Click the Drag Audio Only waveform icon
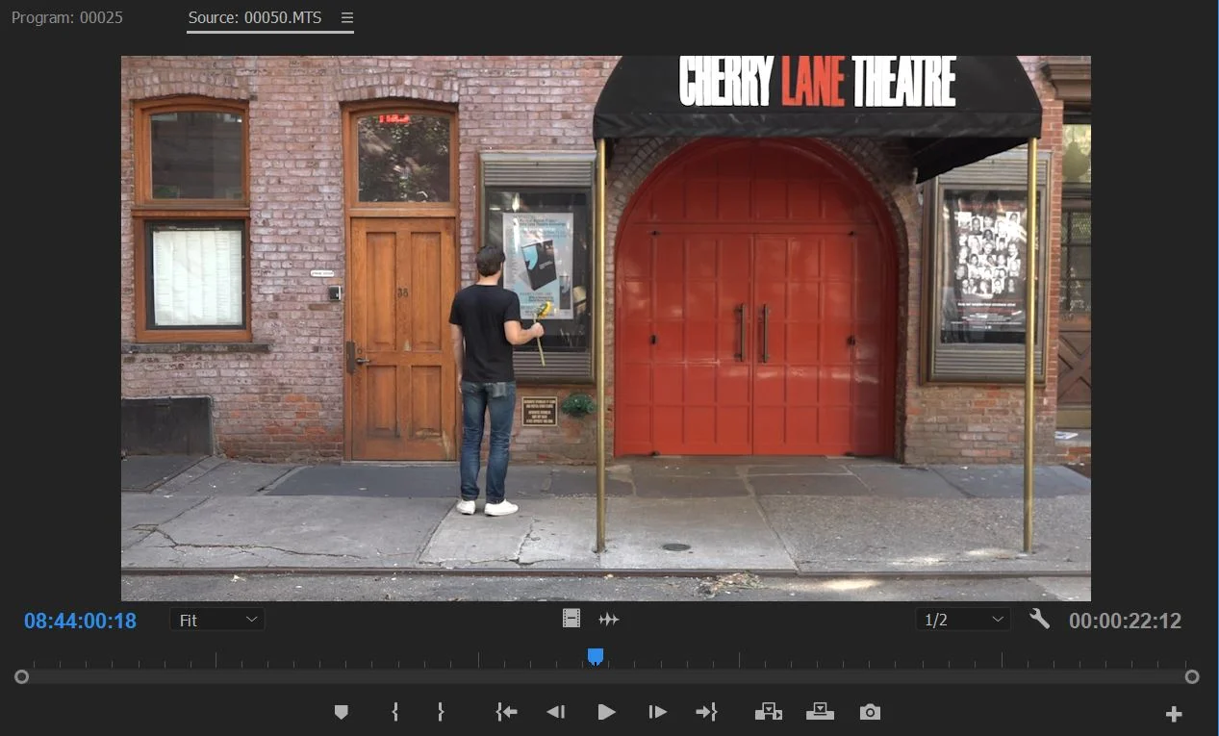Screen dimensions: 1219x736 [609, 620]
